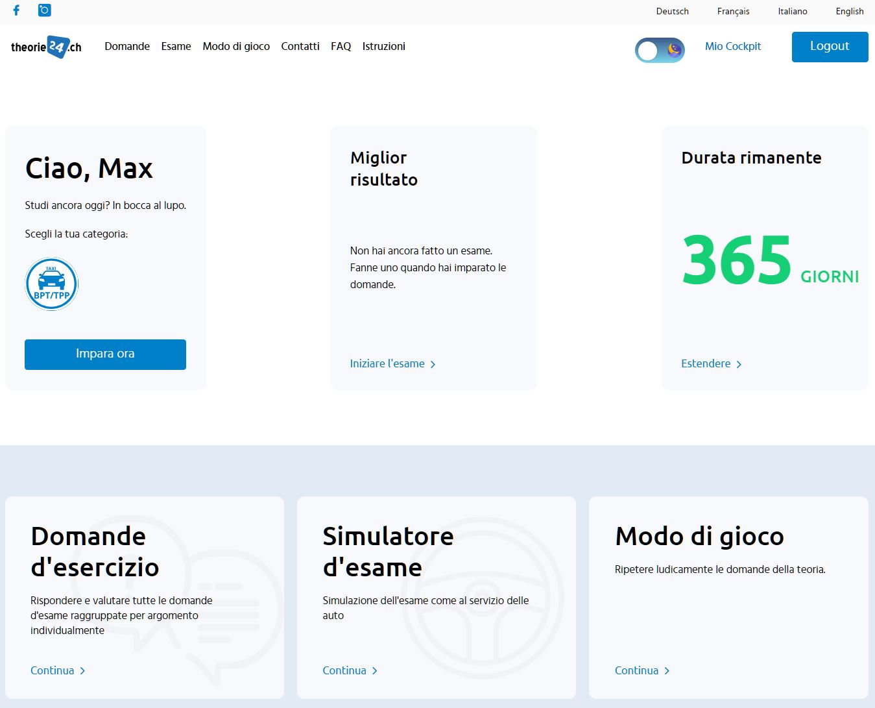Click the theorie24.ch logo
875x708 pixels.
click(46, 47)
